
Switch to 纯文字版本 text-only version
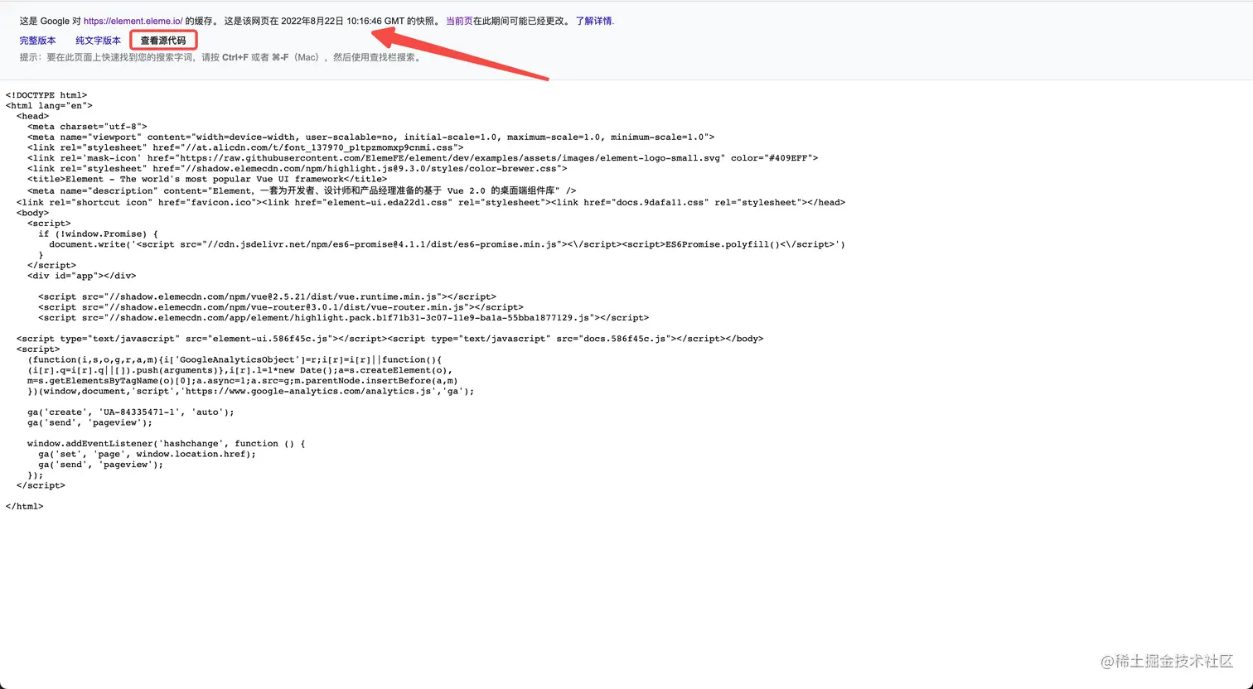tap(99, 40)
